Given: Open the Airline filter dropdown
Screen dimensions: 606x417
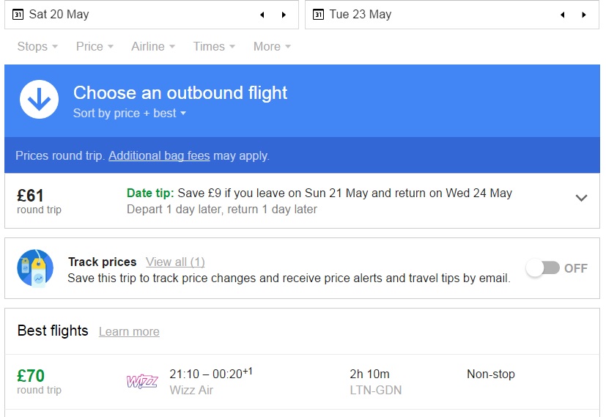Looking at the screenshot, I should tap(153, 46).
